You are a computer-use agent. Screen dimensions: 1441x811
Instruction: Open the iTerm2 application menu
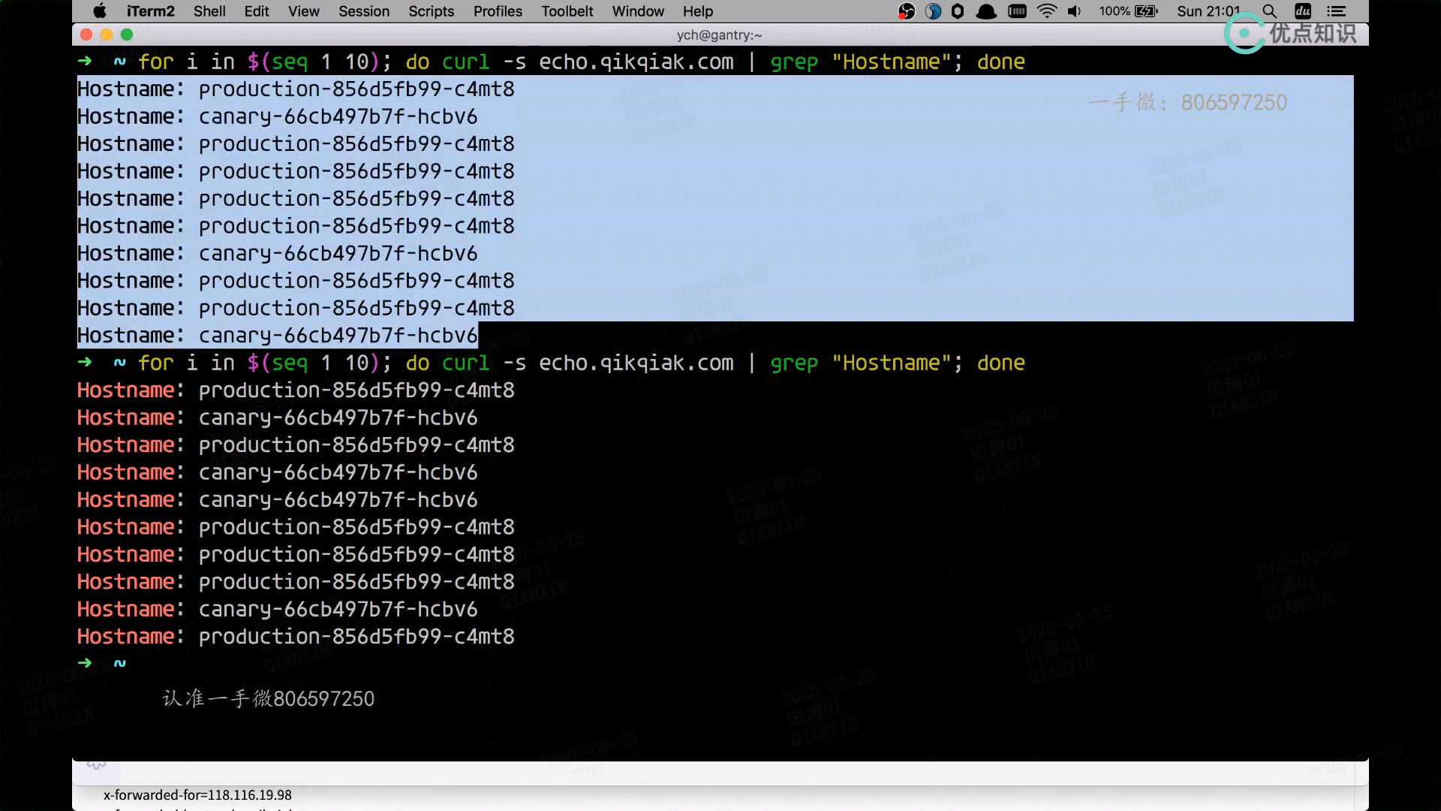(150, 11)
